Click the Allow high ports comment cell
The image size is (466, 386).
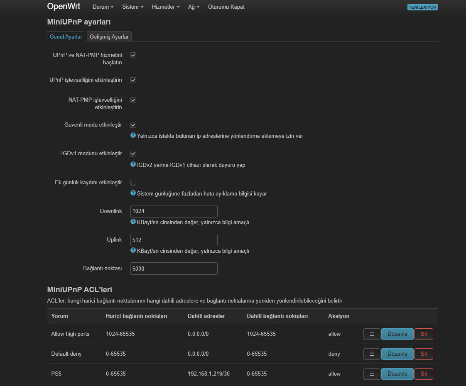click(70, 334)
